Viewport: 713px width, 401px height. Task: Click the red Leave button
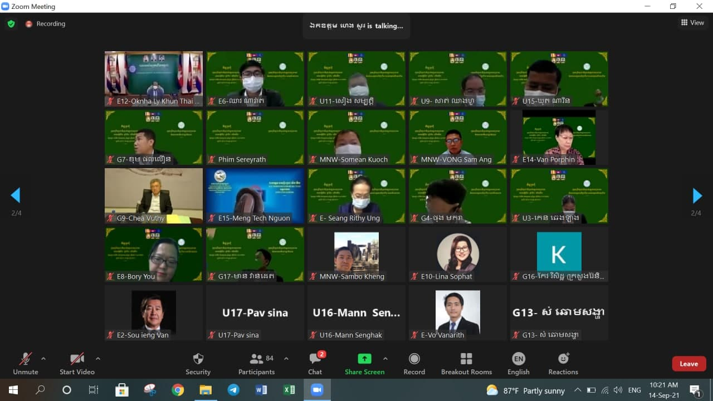[688, 364]
